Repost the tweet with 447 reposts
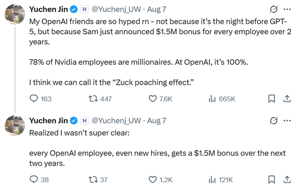 point(91,99)
